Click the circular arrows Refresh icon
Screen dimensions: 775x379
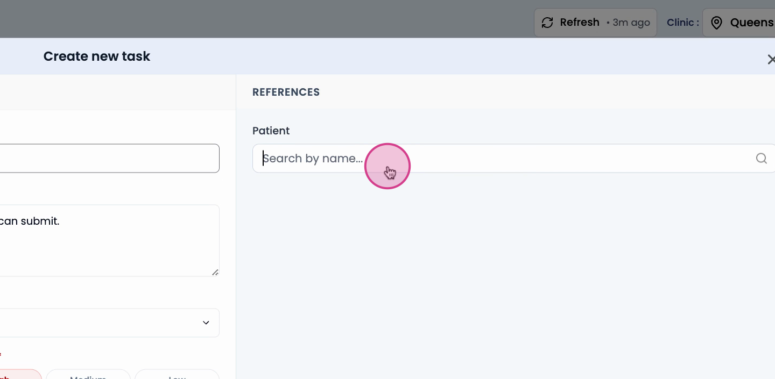(547, 23)
